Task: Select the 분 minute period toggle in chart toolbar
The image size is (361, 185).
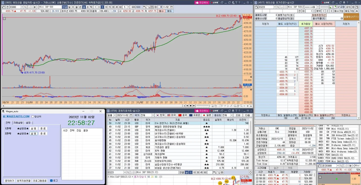Action: click(84, 7)
